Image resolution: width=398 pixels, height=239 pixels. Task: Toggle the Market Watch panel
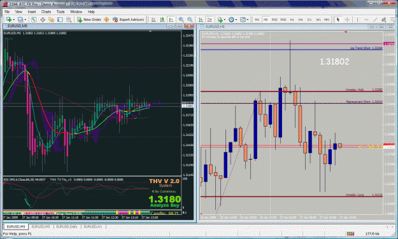[34, 20]
